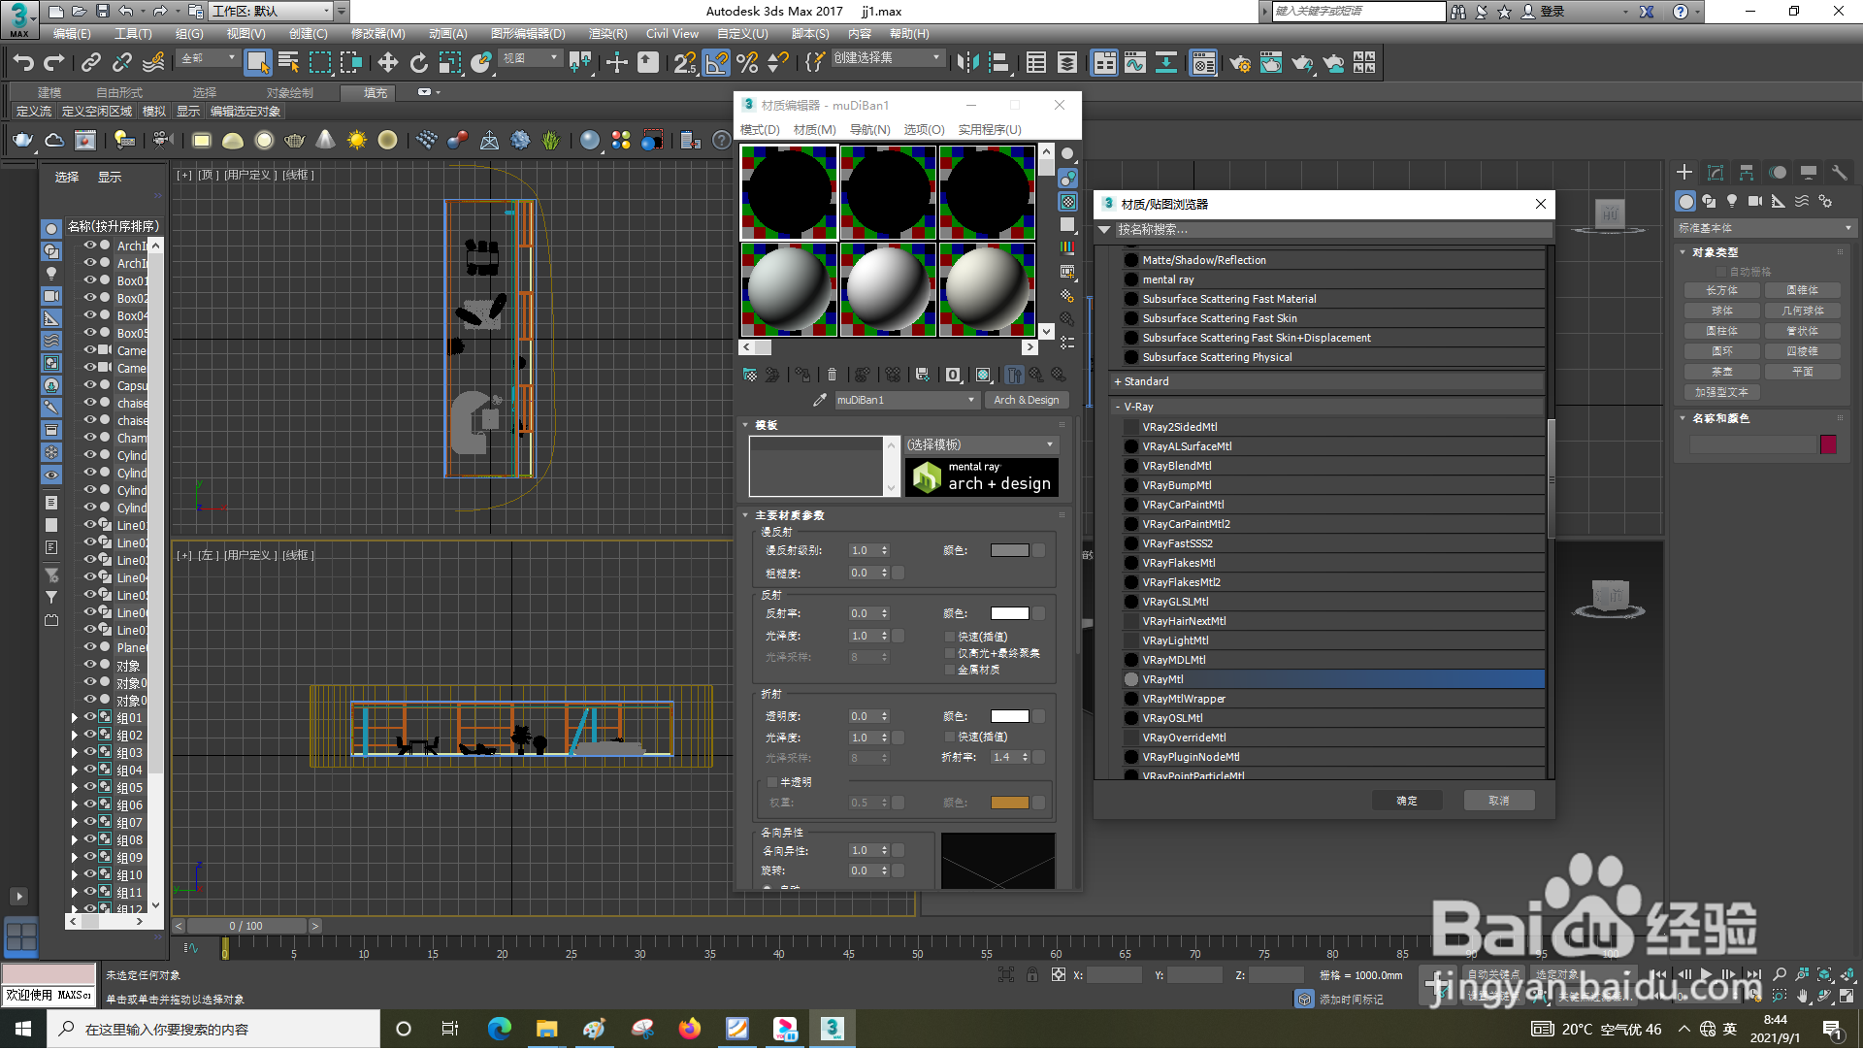
Task: Open Utilities wrench tab in command panel
Action: 1839,173
